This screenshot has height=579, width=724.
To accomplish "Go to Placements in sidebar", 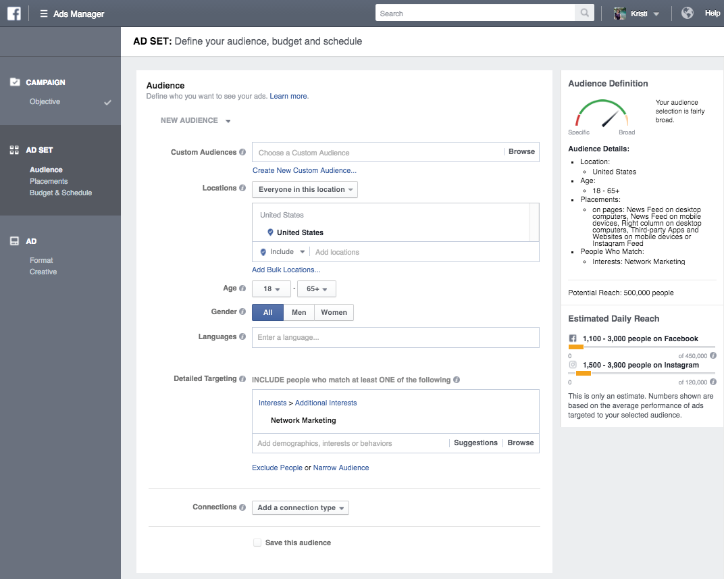I will [x=49, y=182].
